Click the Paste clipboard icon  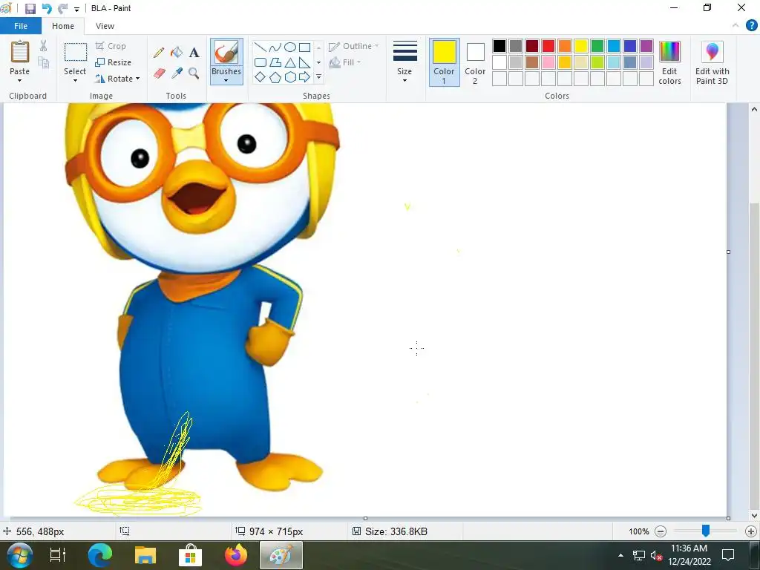click(20, 51)
